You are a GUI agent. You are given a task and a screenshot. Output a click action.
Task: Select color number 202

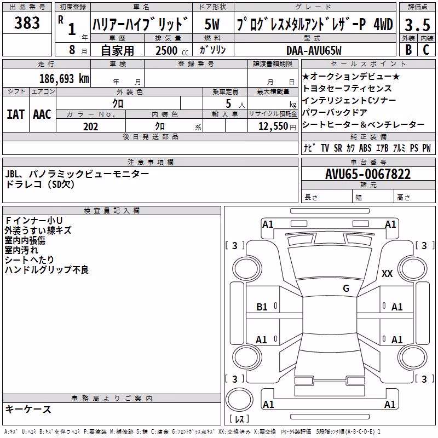90,127
